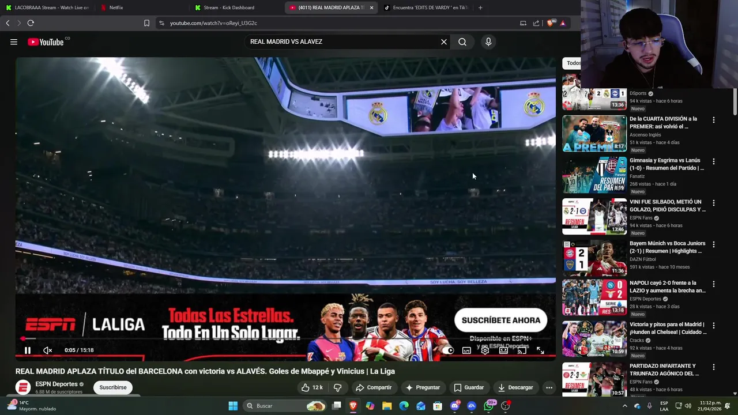Close the REAL MADRID APLAZA tab

click(371, 7)
